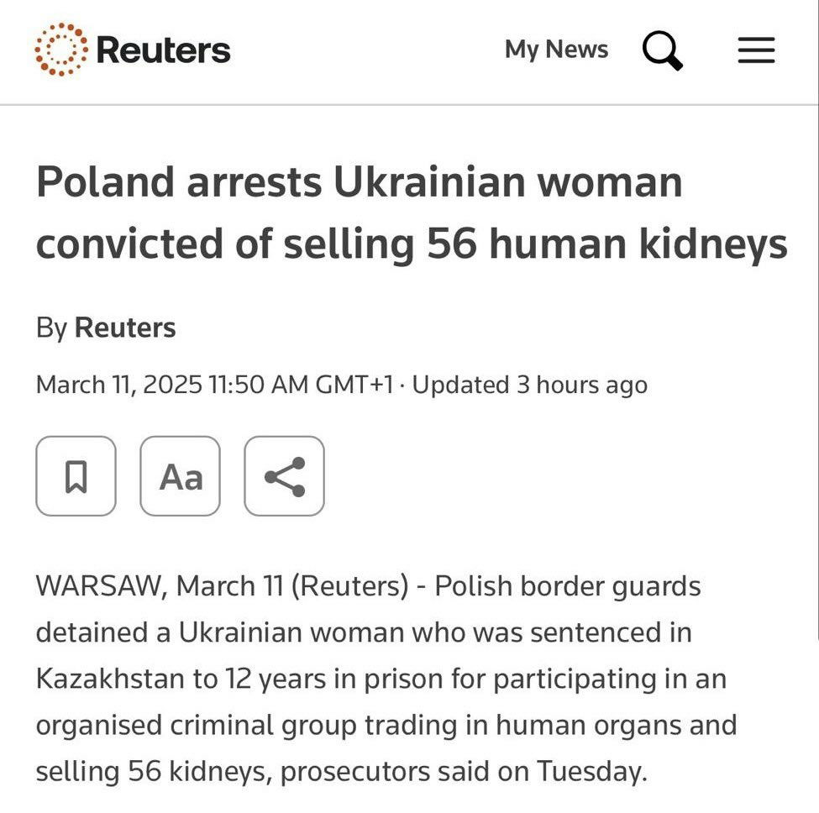This screenshot has height=813, width=819.
Task: Bookmark this article with the save icon
Action: [x=76, y=476]
